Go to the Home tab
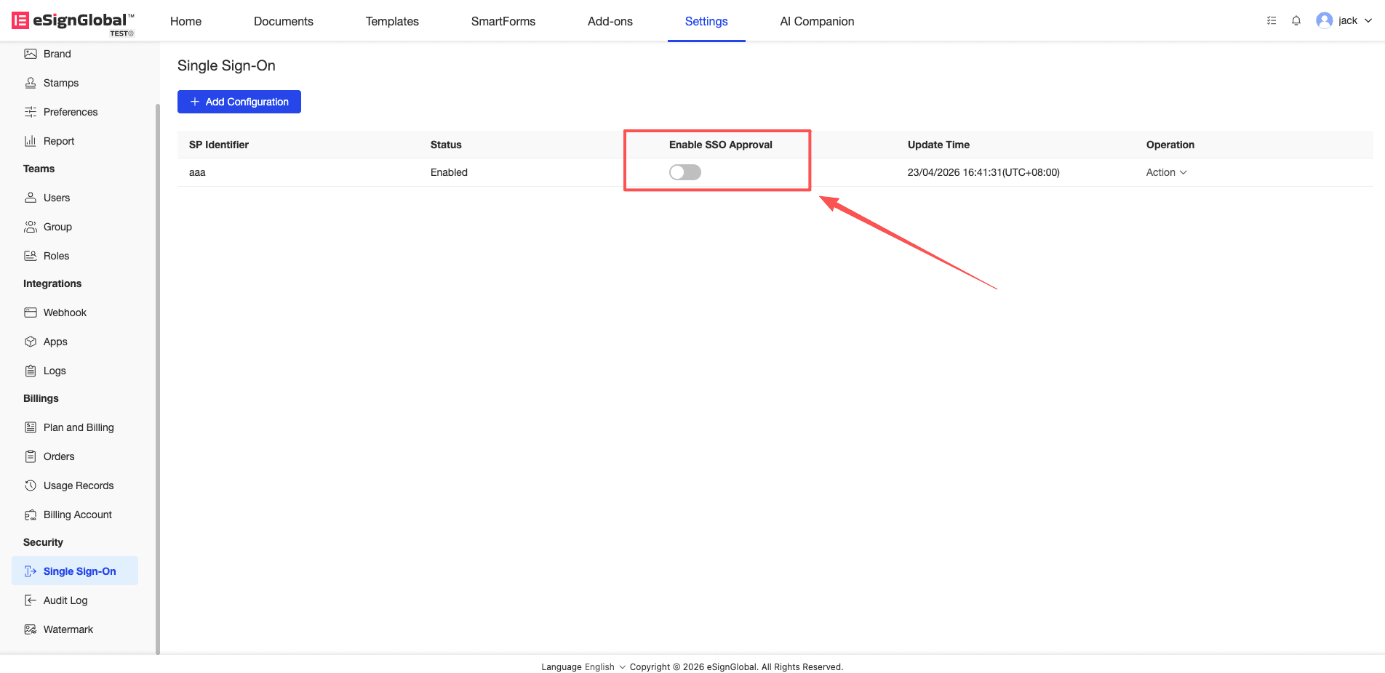This screenshot has width=1385, height=673. [185, 21]
